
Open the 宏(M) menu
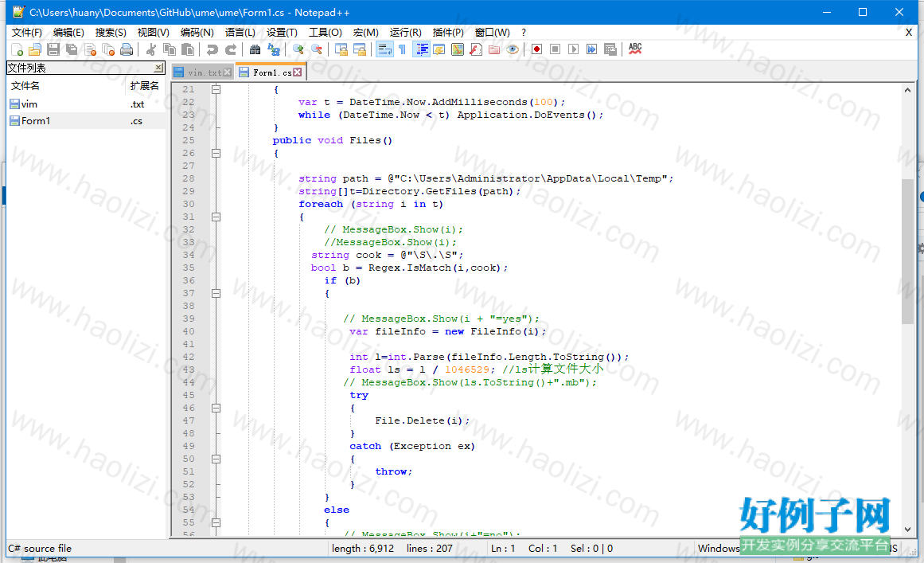(365, 33)
